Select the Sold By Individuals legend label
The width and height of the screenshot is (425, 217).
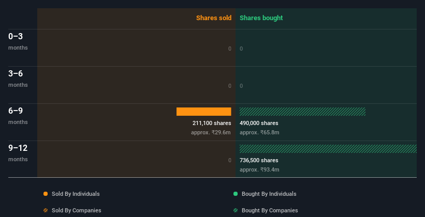[x=76, y=194]
